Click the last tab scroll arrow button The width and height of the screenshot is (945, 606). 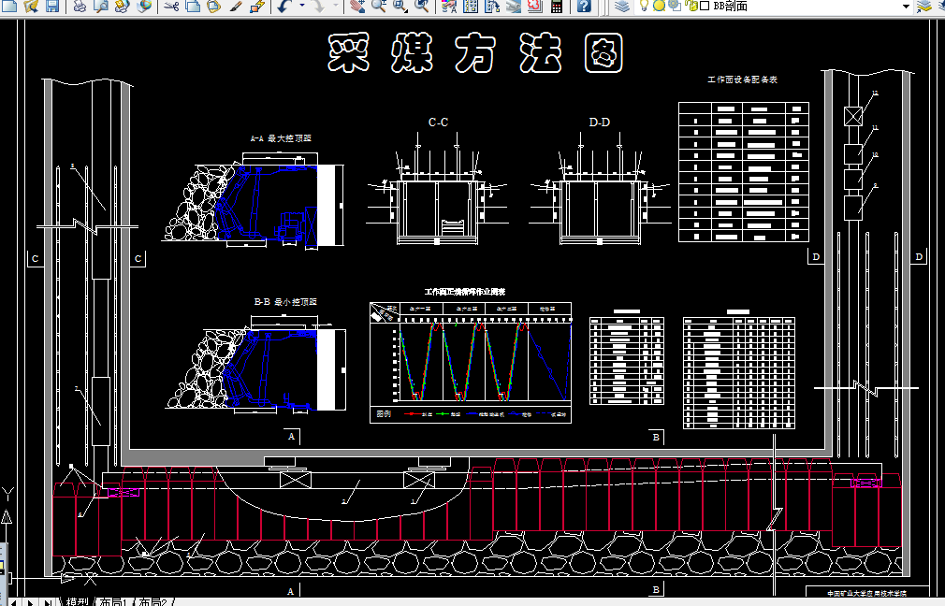(47, 601)
